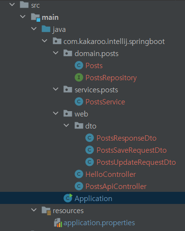The image size is (185, 231).
Task: Open the PostsService class file
Action: pos(105,102)
